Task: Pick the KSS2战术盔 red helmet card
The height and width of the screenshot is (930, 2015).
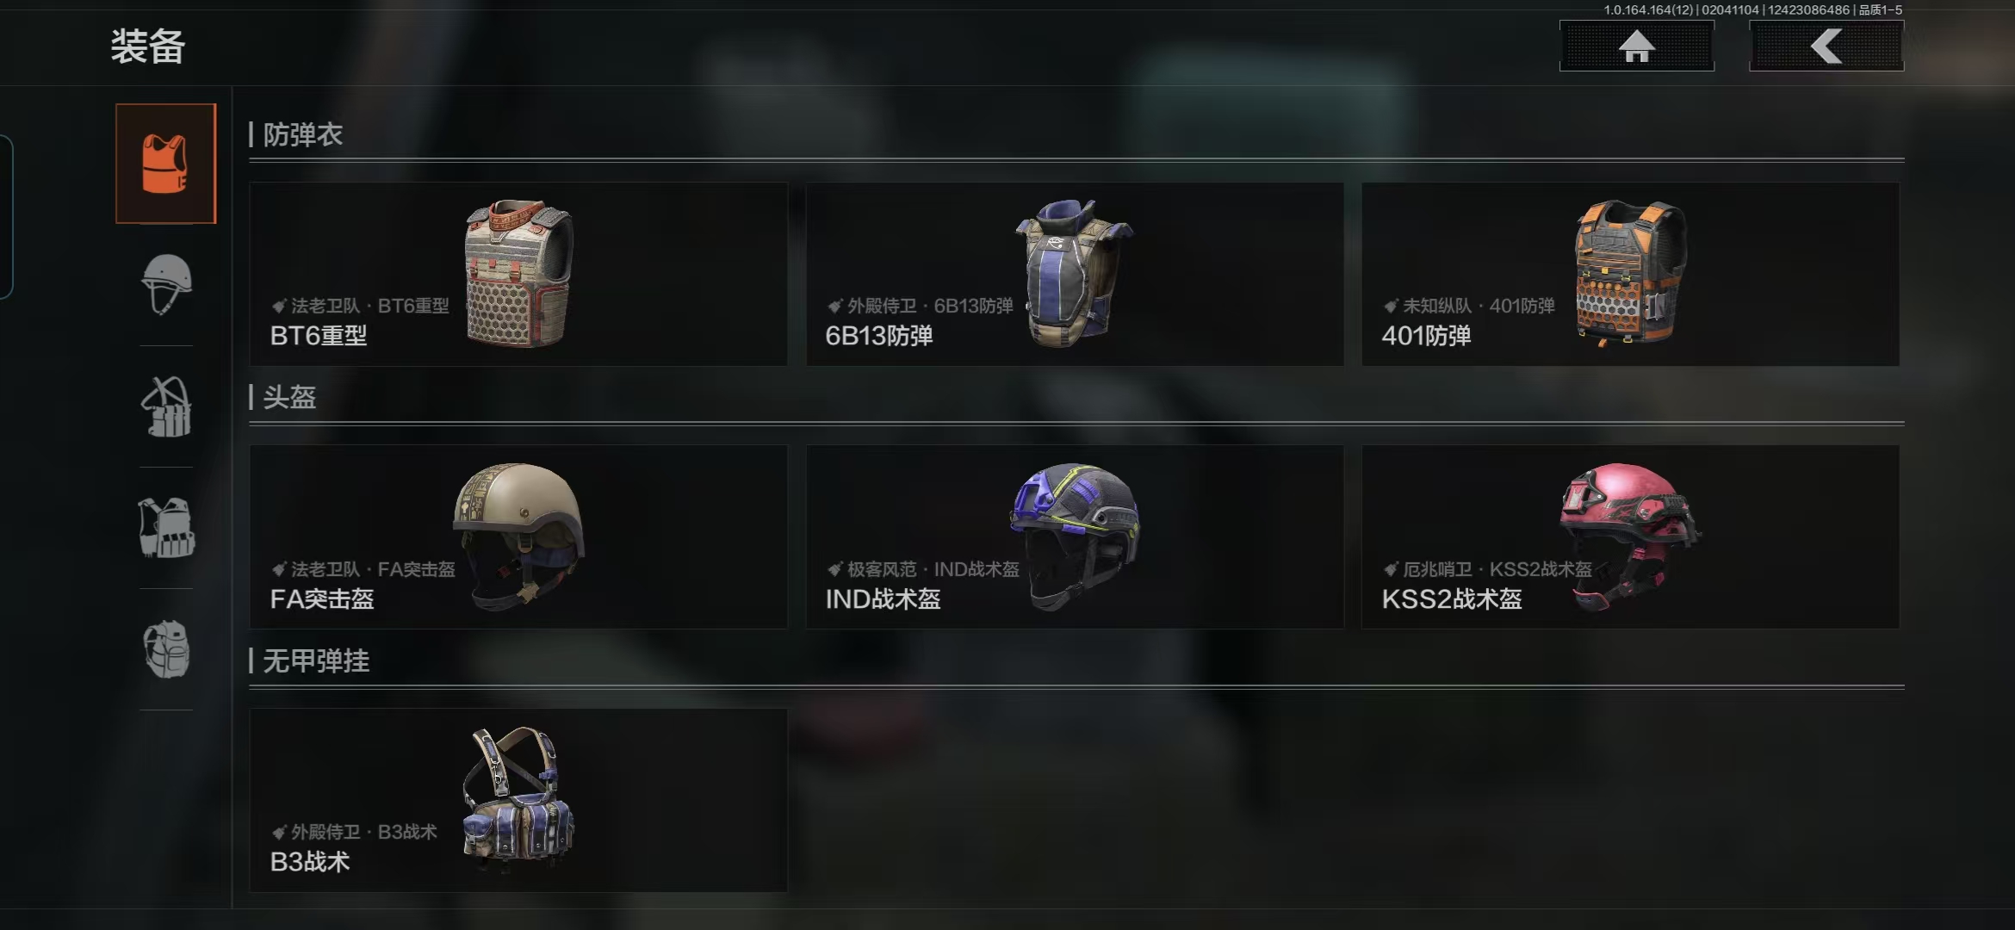Action: (1630, 536)
